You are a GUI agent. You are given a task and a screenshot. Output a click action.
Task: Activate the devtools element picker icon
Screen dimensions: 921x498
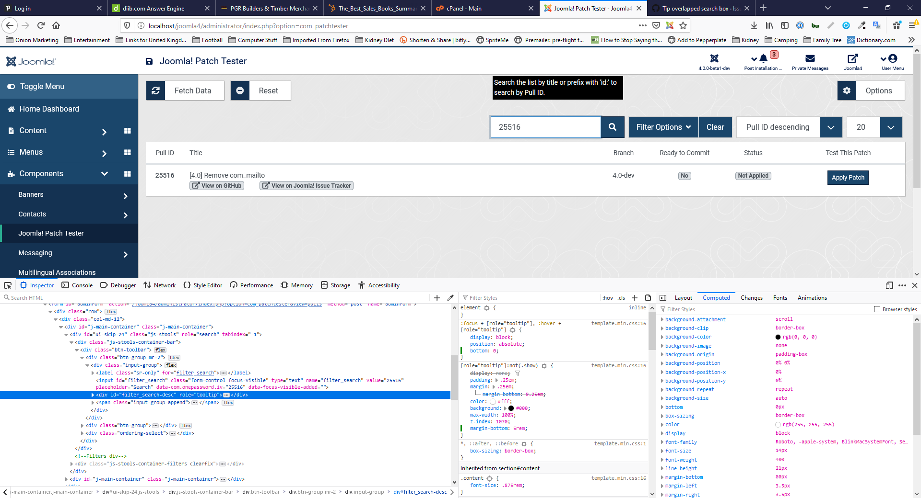click(x=8, y=285)
